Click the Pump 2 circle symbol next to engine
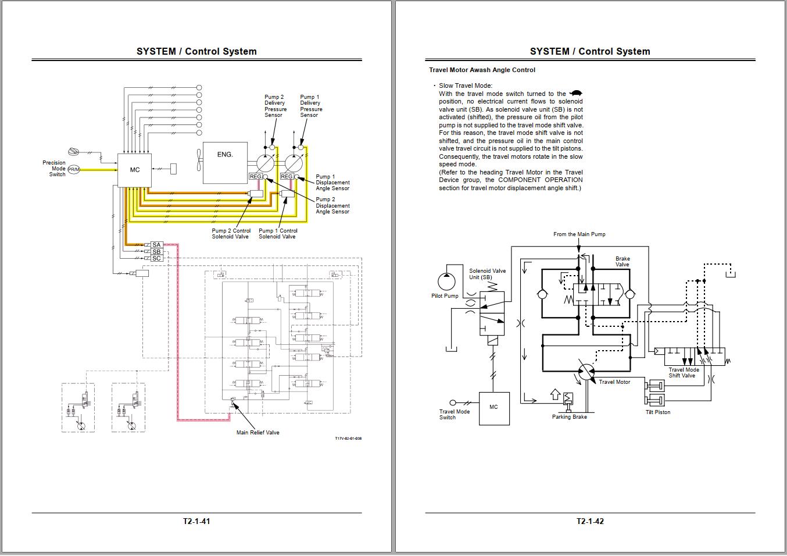This screenshot has width=787, height=556. coord(265,163)
